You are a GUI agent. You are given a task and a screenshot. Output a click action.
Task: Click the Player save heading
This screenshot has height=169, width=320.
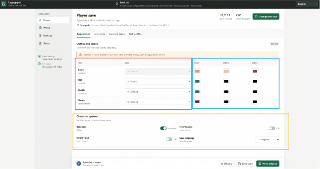[86, 15]
